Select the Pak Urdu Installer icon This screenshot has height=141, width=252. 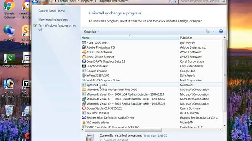84,113
